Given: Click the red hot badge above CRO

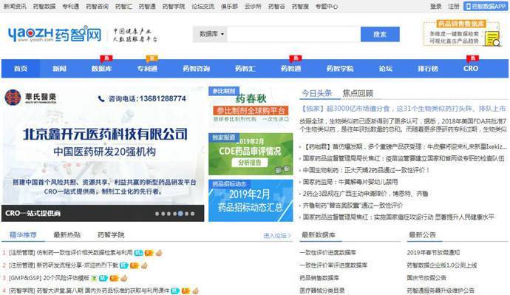Looking at the screenshot, I should pyautogui.click(x=472, y=58).
